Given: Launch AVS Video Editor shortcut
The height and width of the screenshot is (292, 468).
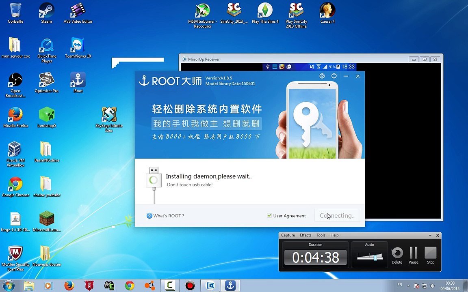Looking at the screenshot, I should (x=78, y=13).
